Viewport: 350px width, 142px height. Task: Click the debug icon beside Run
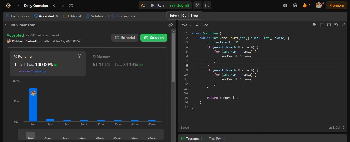click(x=143, y=5)
